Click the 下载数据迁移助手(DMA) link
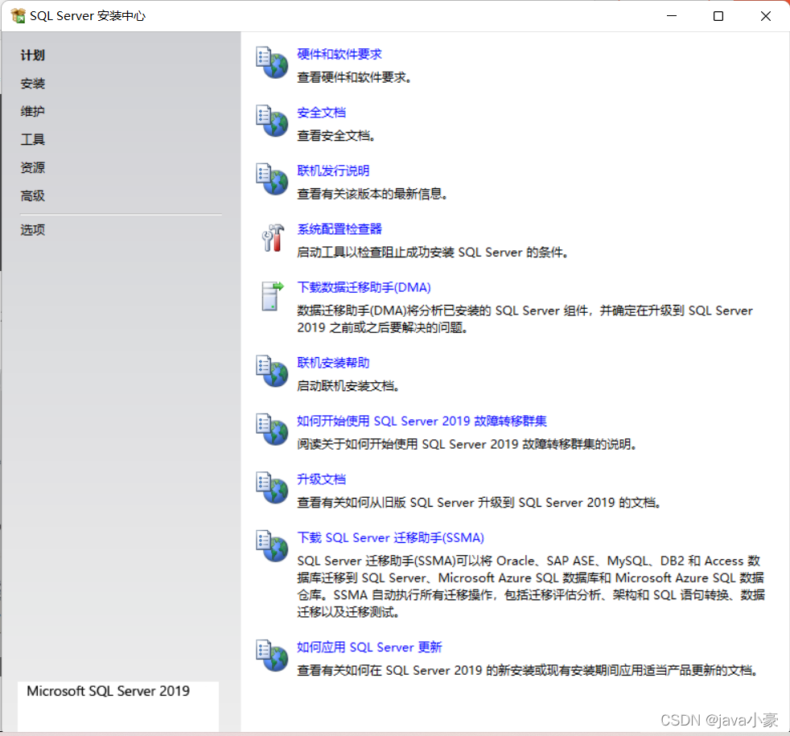The width and height of the screenshot is (790, 736). [364, 288]
